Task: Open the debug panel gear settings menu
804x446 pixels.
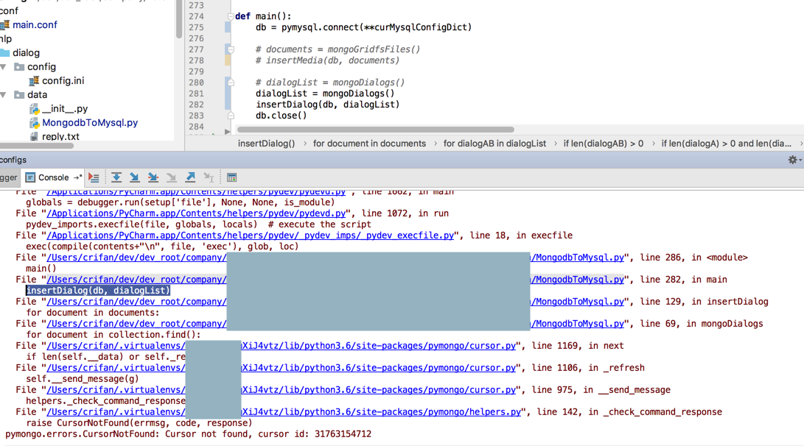Action: pyautogui.click(x=793, y=160)
